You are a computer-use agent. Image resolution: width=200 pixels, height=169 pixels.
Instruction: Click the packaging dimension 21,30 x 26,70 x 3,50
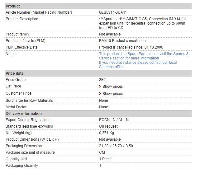(x=116, y=146)
